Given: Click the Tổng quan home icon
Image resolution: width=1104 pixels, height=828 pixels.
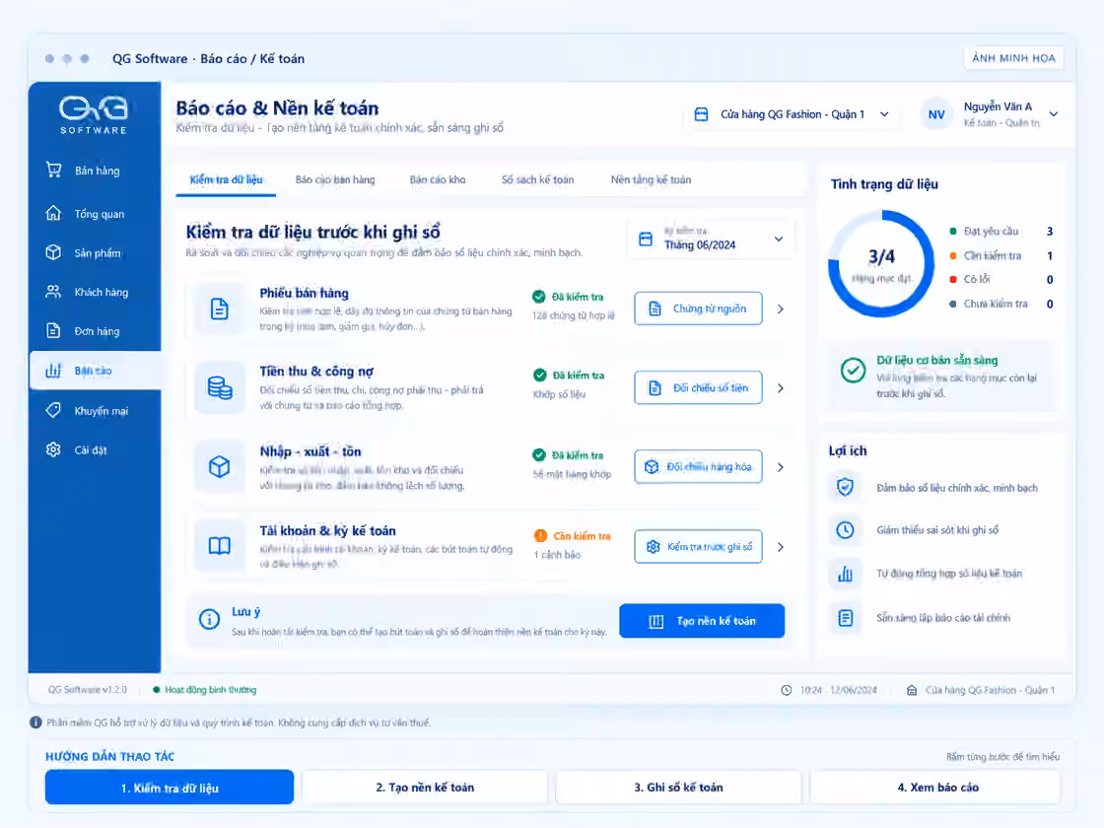Looking at the screenshot, I should point(53,213).
